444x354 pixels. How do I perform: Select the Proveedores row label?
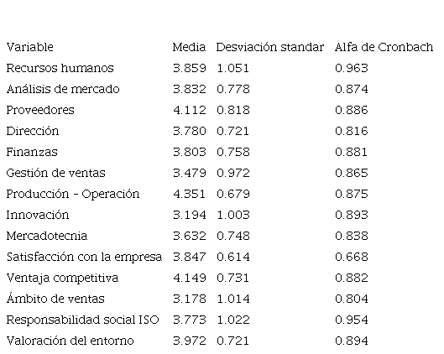pyautogui.click(x=40, y=110)
